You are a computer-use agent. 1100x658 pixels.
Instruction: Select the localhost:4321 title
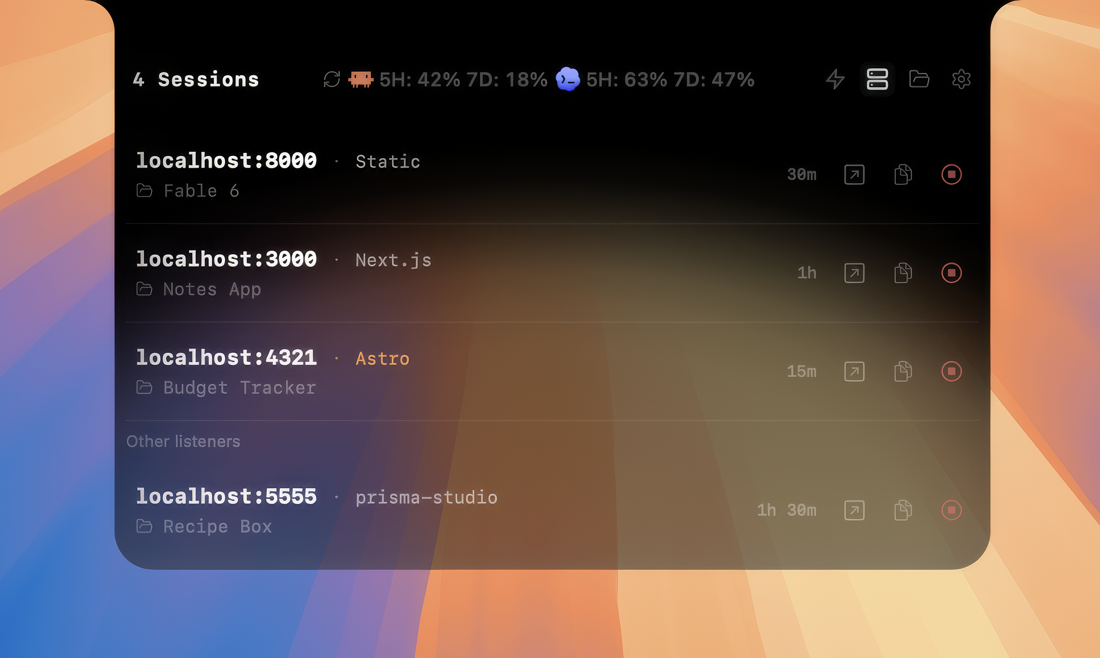[227, 357]
